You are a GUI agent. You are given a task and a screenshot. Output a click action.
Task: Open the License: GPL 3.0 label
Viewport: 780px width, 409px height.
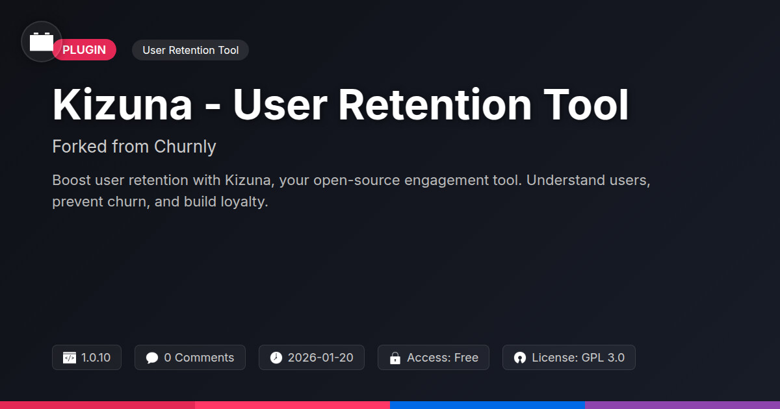coord(578,358)
